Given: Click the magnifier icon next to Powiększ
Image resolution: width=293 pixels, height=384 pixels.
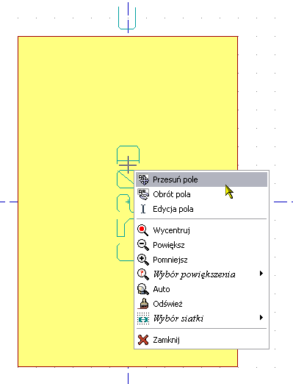Looking at the screenshot, I should tap(143, 245).
